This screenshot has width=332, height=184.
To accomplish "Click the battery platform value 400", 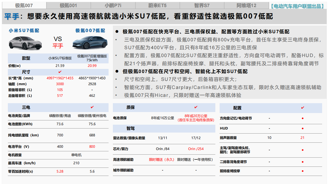I will point(60,146).
